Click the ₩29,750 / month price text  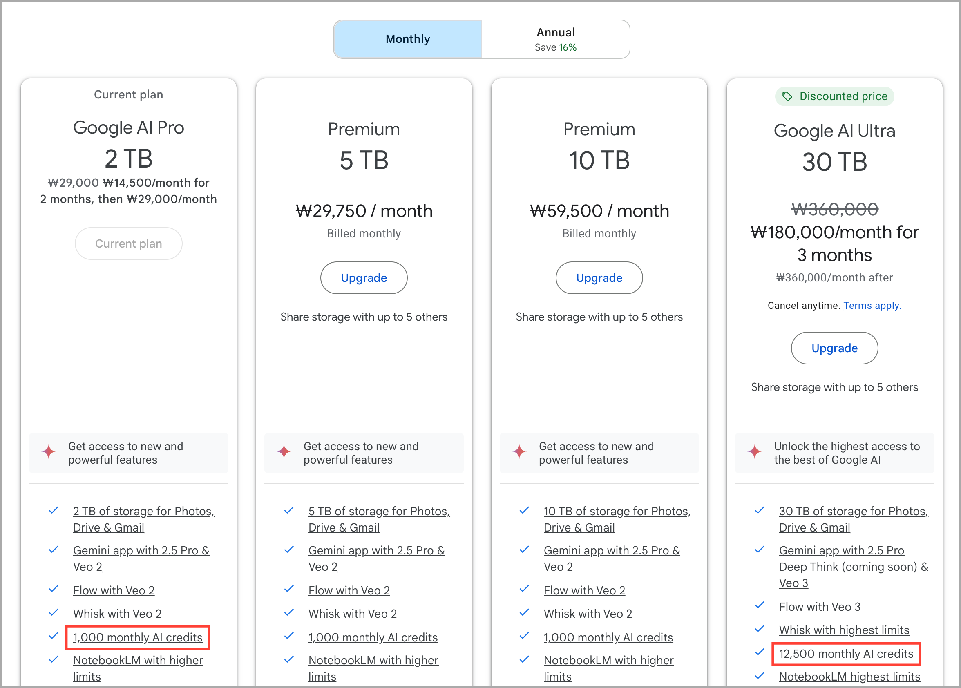point(364,211)
